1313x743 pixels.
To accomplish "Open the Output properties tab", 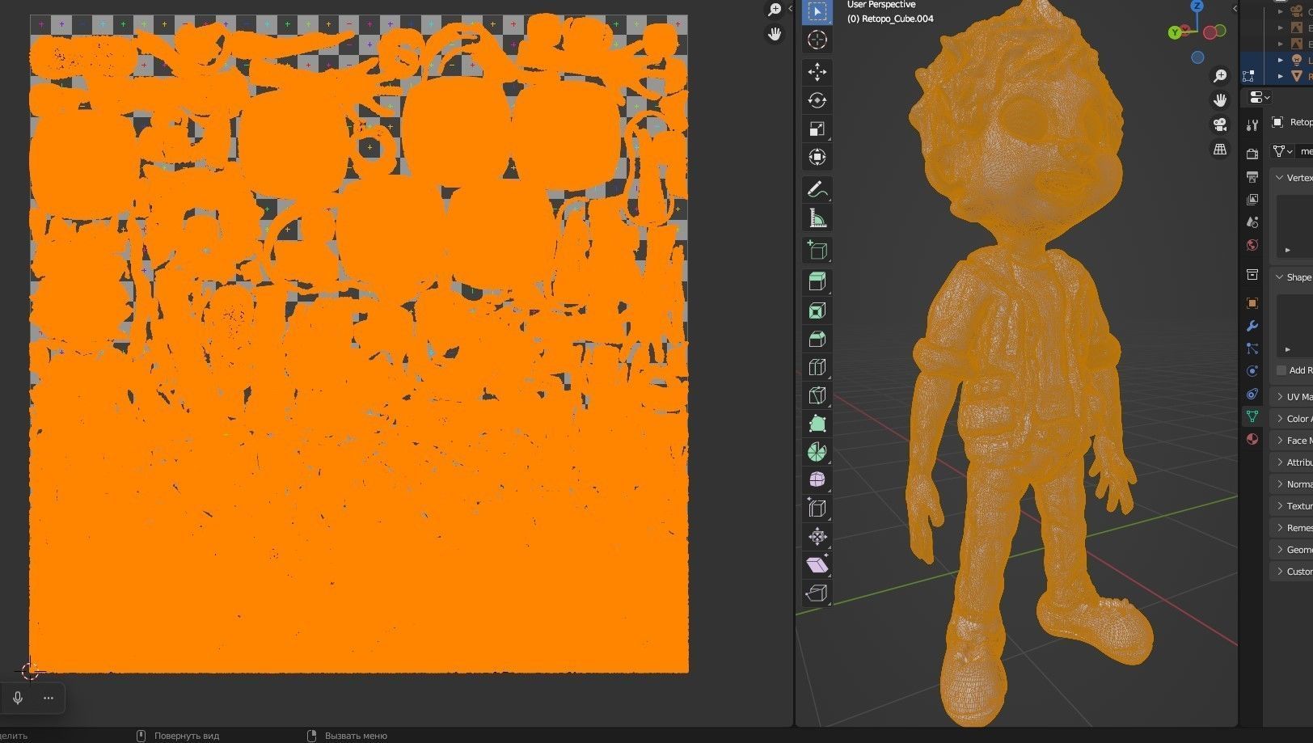I will click(1252, 176).
